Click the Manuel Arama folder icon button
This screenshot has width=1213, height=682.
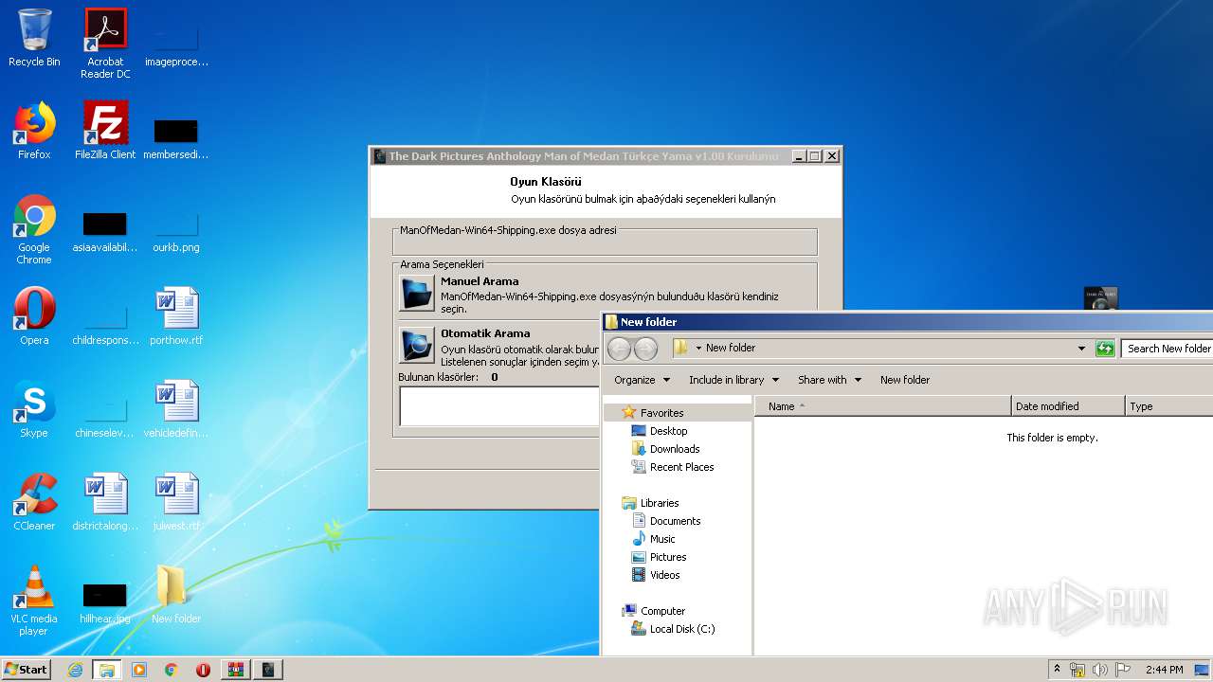coord(417,294)
